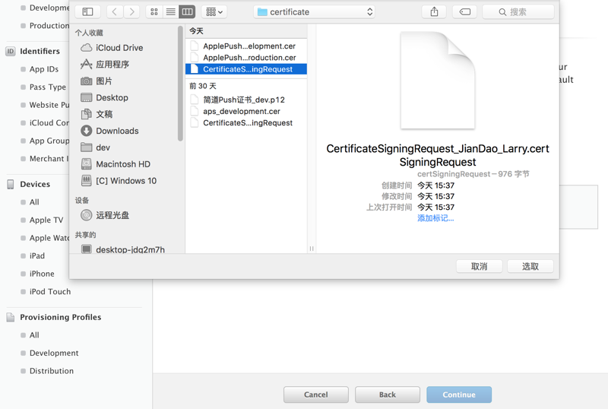Go back with the left chevron
The height and width of the screenshot is (409, 608).
tap(115, 11)
